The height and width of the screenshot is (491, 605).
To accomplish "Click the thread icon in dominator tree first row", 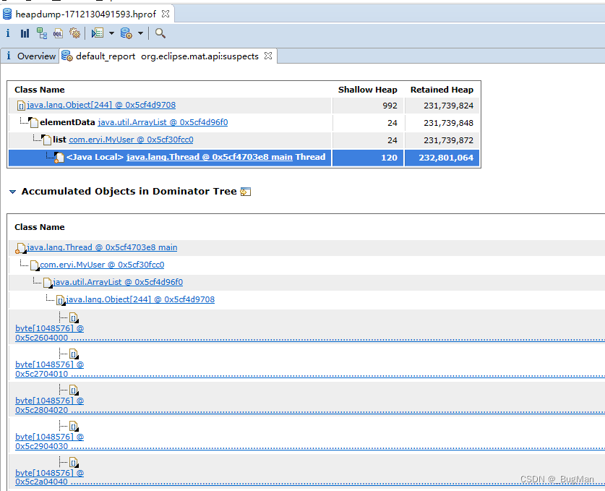I will 21,248.
